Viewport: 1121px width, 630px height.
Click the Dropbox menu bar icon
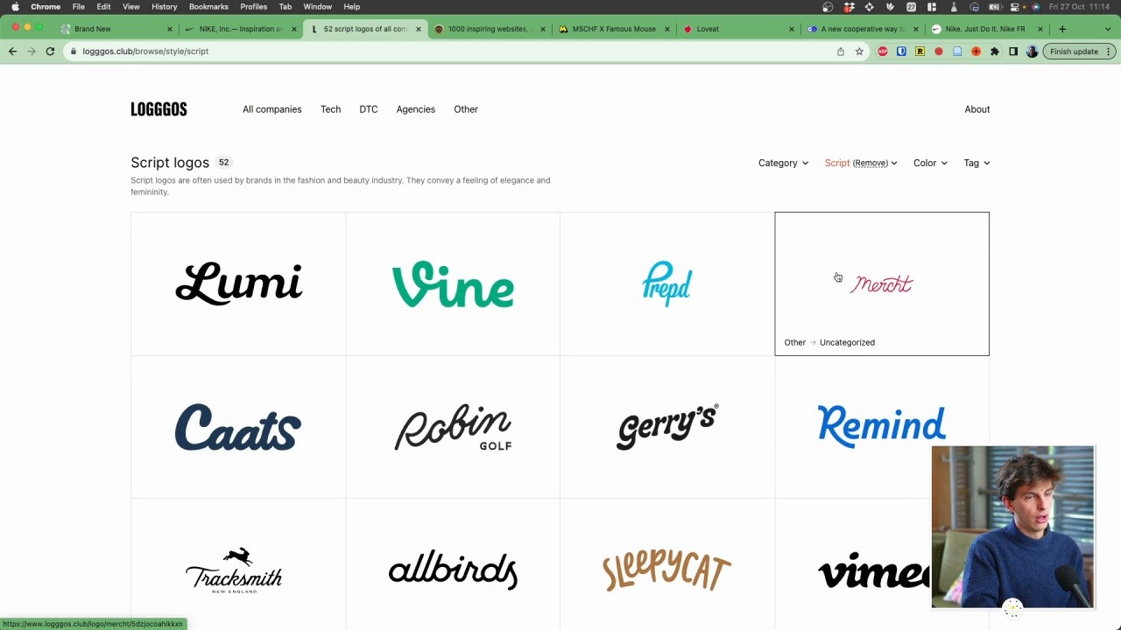pos(848,7)
